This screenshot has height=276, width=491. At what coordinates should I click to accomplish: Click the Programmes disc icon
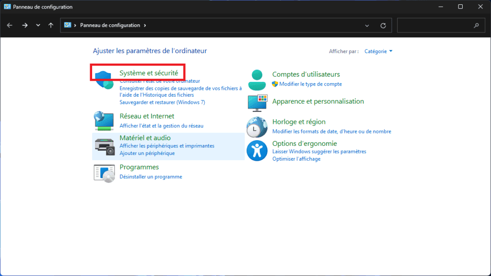tap(104, 174)
